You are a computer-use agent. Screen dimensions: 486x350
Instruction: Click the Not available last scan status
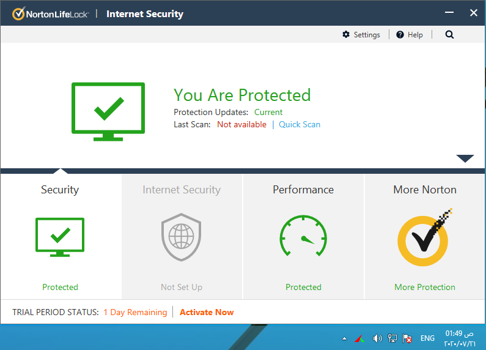pyautogui.click(x=241, y=124)
